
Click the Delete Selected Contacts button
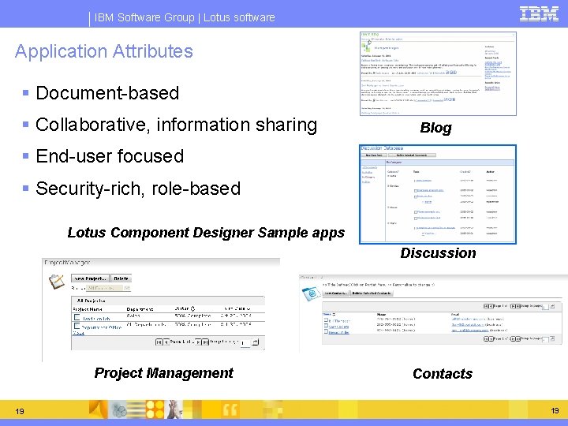(x=372, y=293)
